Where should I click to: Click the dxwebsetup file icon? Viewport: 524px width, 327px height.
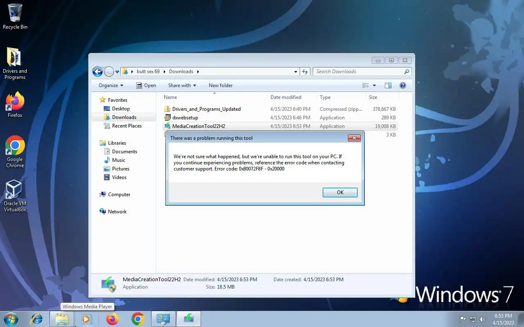click(167, 118)
